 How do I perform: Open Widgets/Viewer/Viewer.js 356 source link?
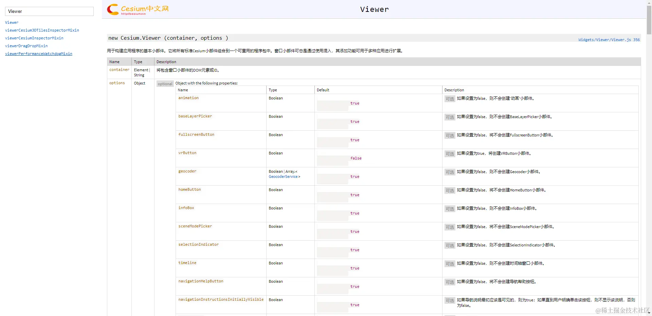pos(609,40)
